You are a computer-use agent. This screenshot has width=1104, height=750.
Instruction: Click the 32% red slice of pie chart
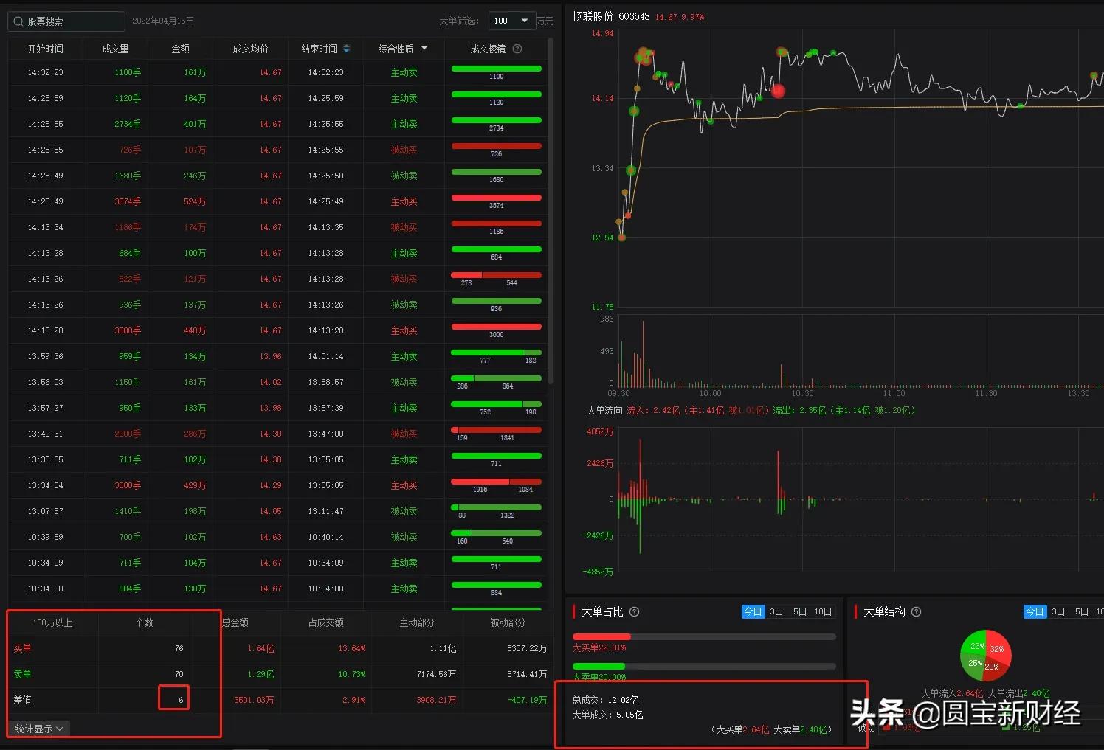[998, 647]
